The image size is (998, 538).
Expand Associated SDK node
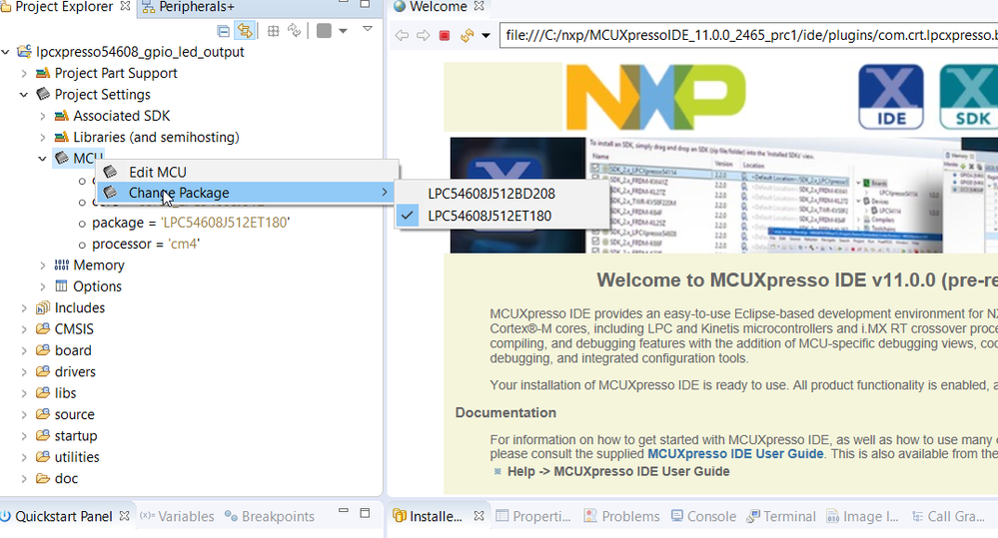(43, 116)
